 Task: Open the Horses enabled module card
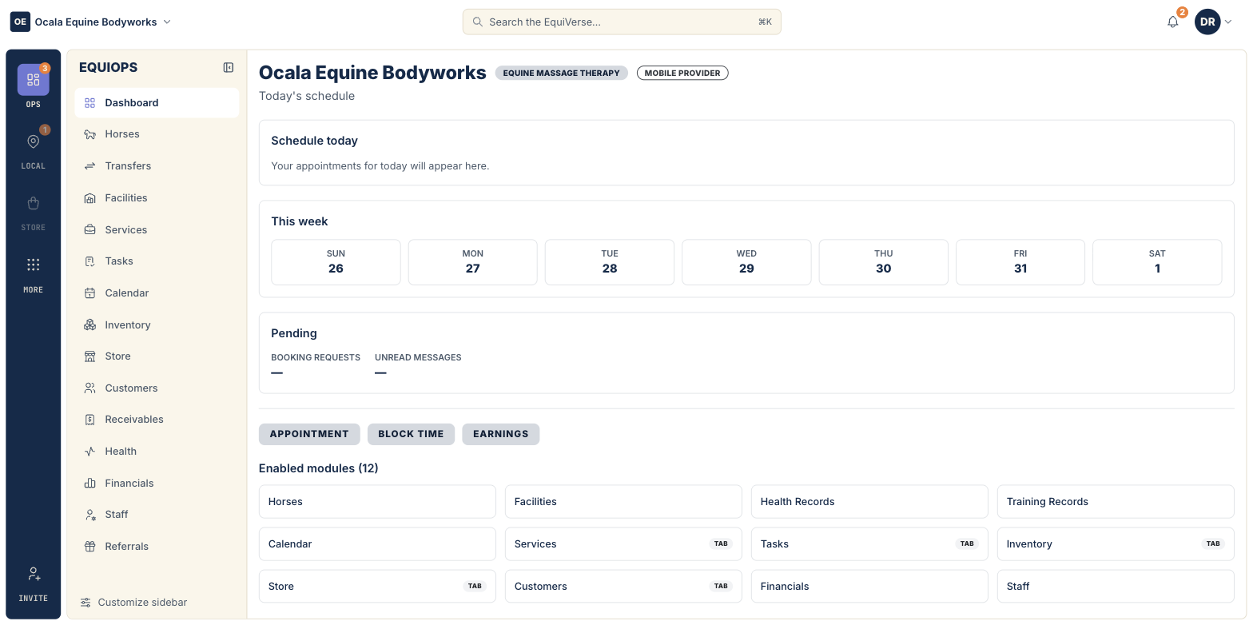coord(377,502)
